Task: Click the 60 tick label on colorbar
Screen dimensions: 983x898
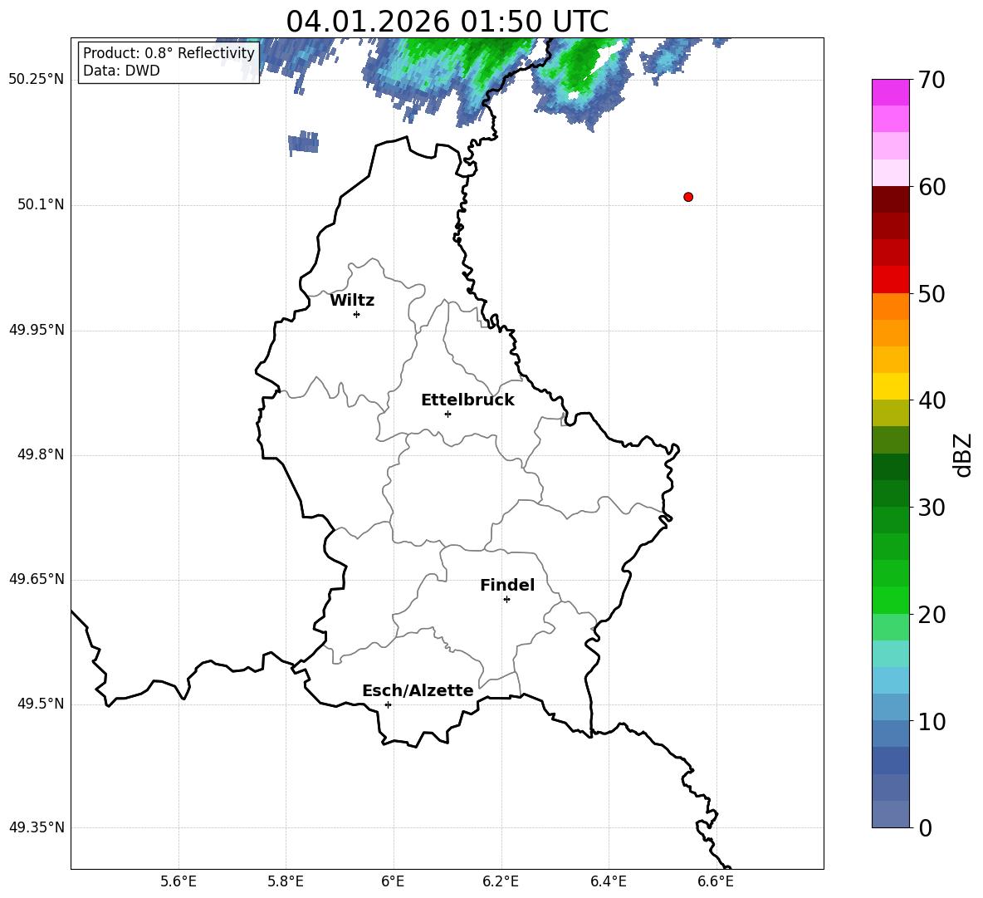Action: (x=931, y=187)
